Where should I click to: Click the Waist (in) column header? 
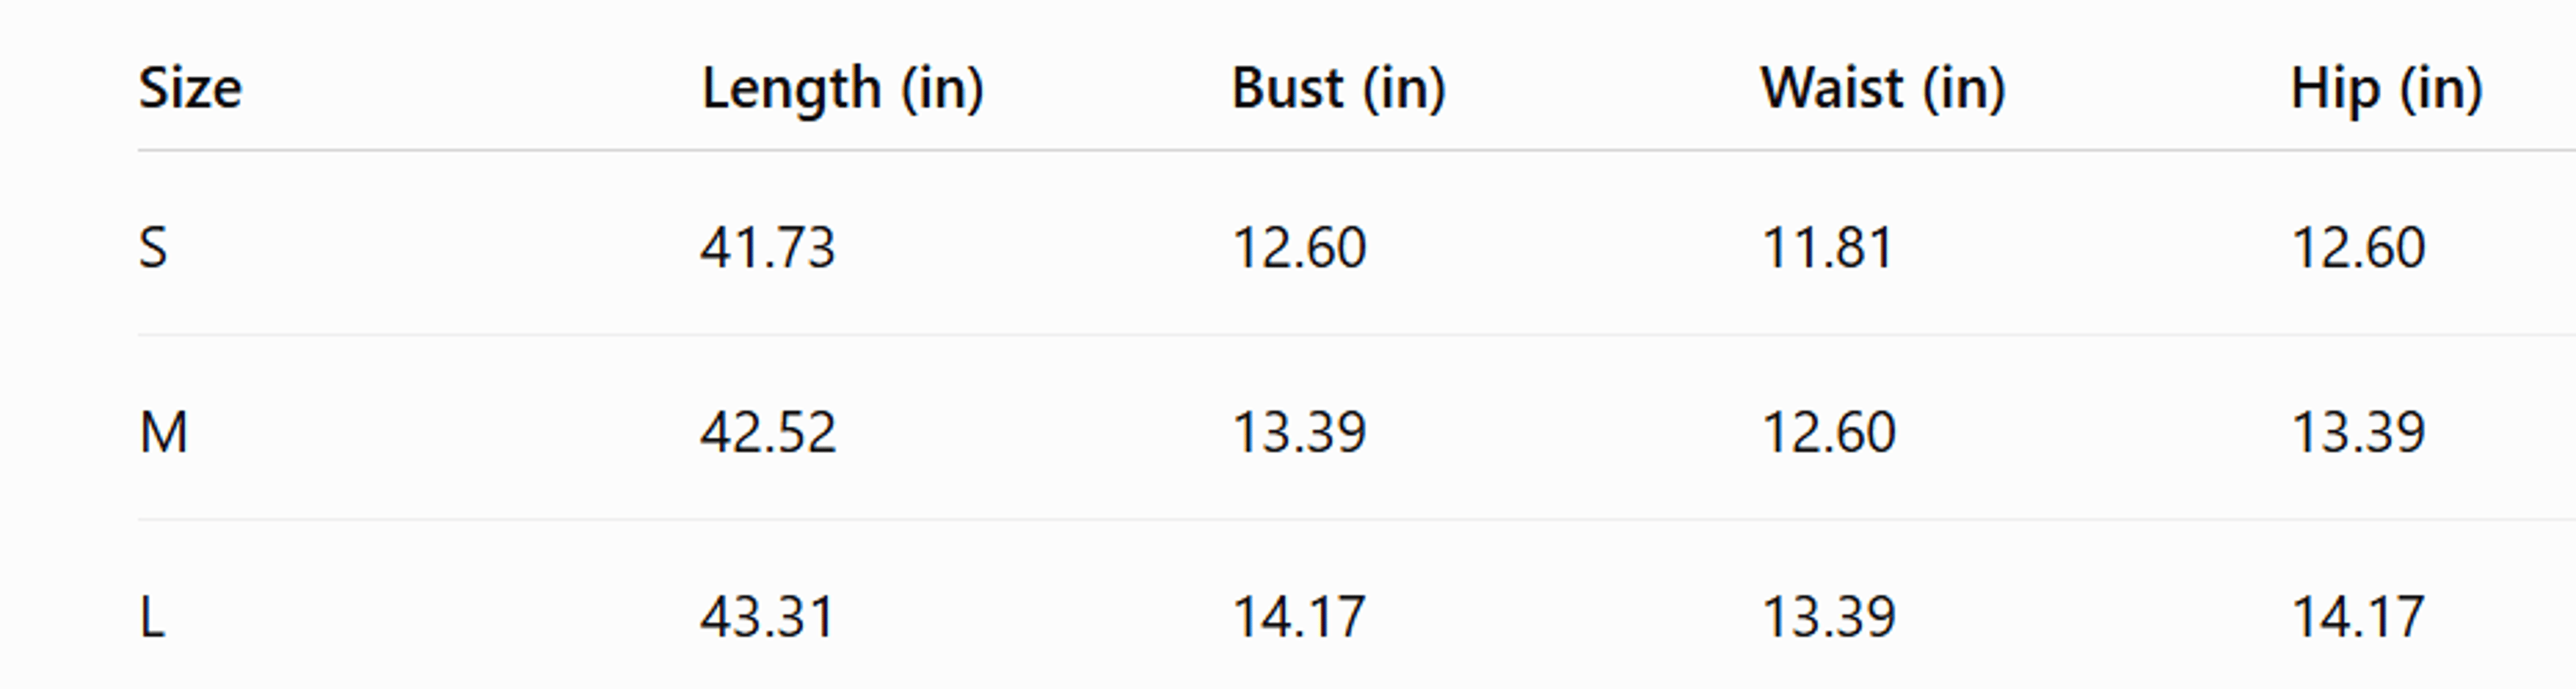1883,88
